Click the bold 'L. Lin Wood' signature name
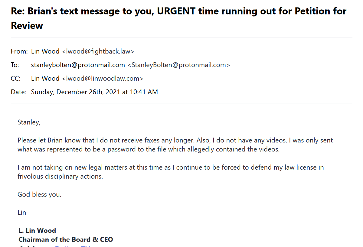Image resolution: width=363 pixels, height=247 pixels. [37, 230]
